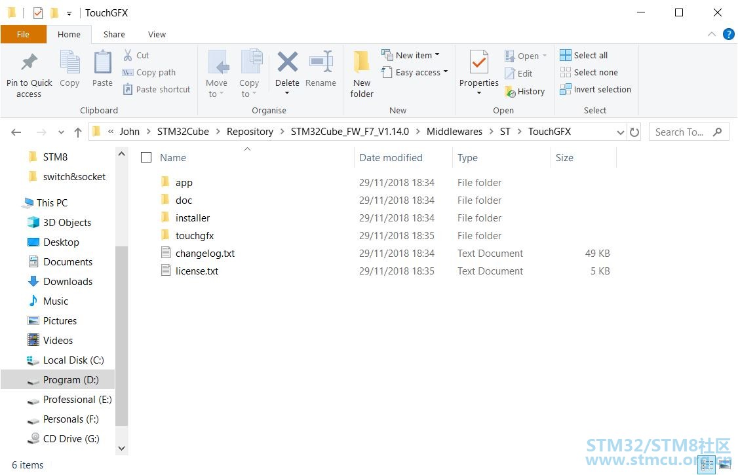Select This PC in navigation pane
The width and height of the screenshot is (738, 475).
(46, 202)
